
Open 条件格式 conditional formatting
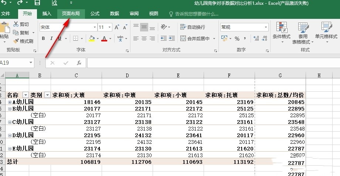[282, 33]
